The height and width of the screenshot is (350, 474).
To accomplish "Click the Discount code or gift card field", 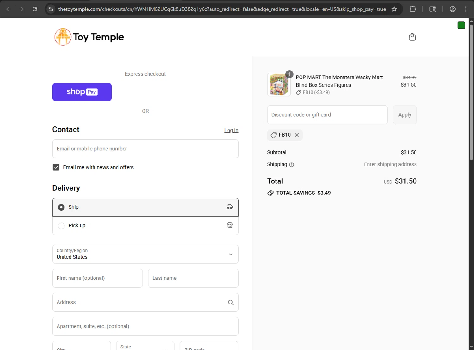I will coord(327,115).
